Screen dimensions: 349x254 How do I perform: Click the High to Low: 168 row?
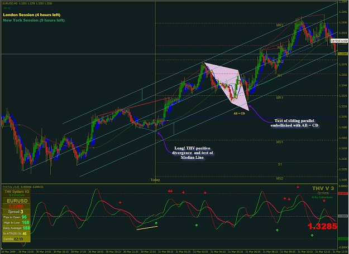pyautogui.click(x=16, y=222)
